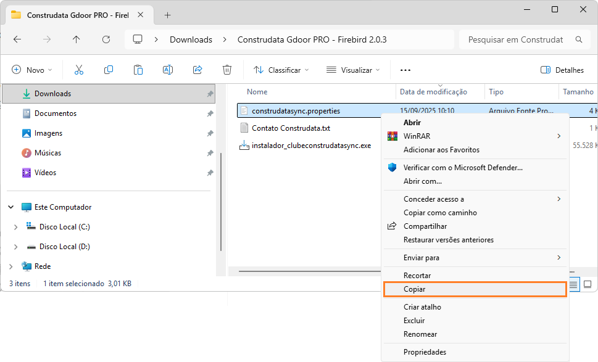The height and width of the screenshot is (362, 598).
Task: Expand the WinRAR submenu arrow
Action: tap(559, 136)
